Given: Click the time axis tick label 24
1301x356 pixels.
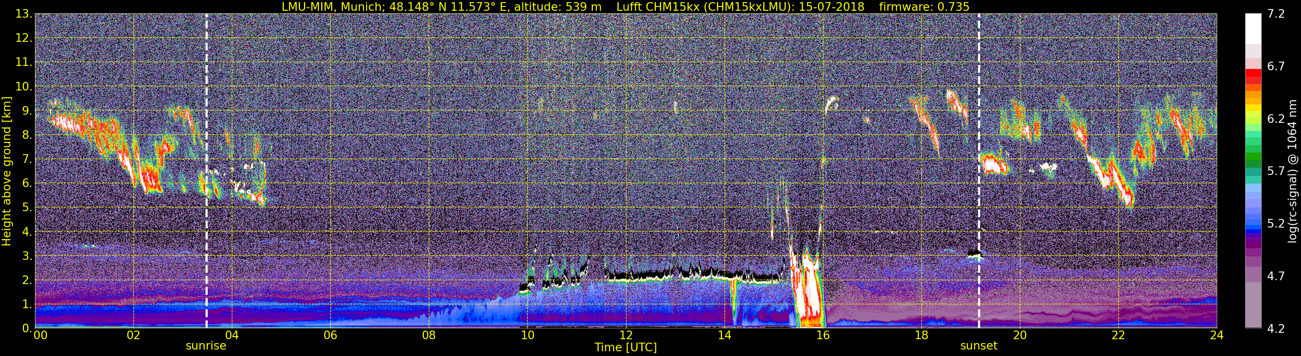Looking at the screenshot, I should click(x=1217, y=335).
